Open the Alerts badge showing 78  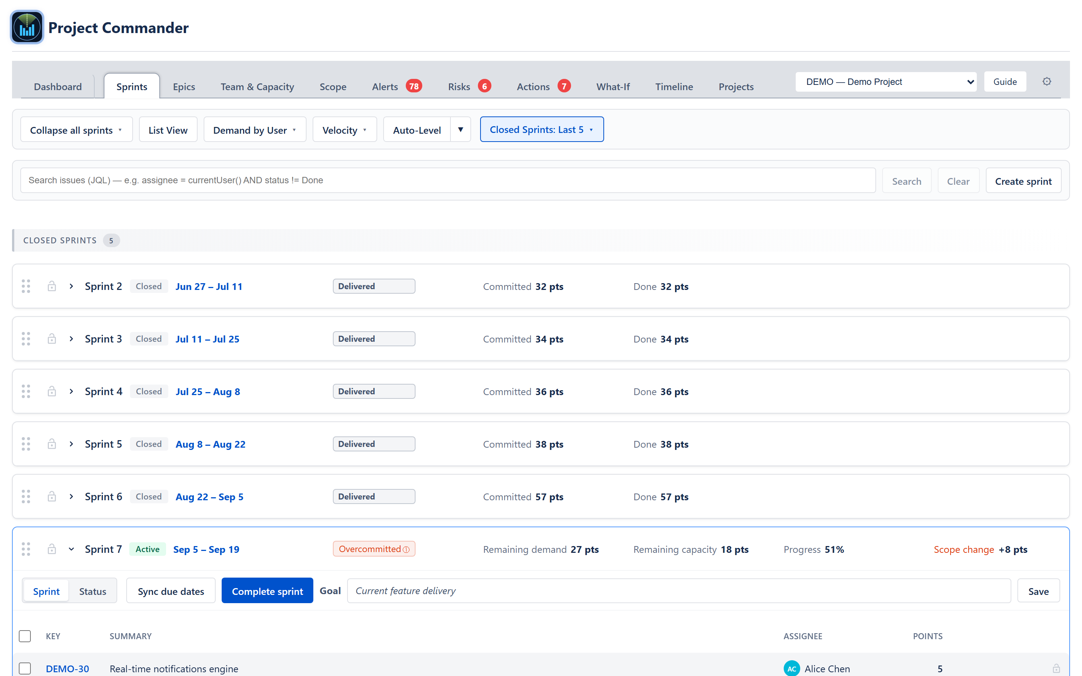414,86
